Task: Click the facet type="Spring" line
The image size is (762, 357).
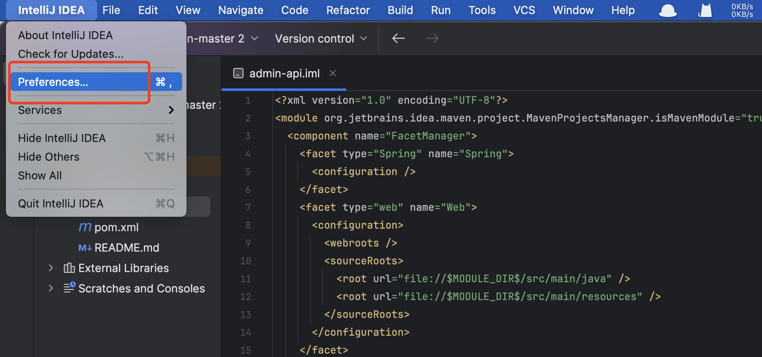Action: point(407,154)
